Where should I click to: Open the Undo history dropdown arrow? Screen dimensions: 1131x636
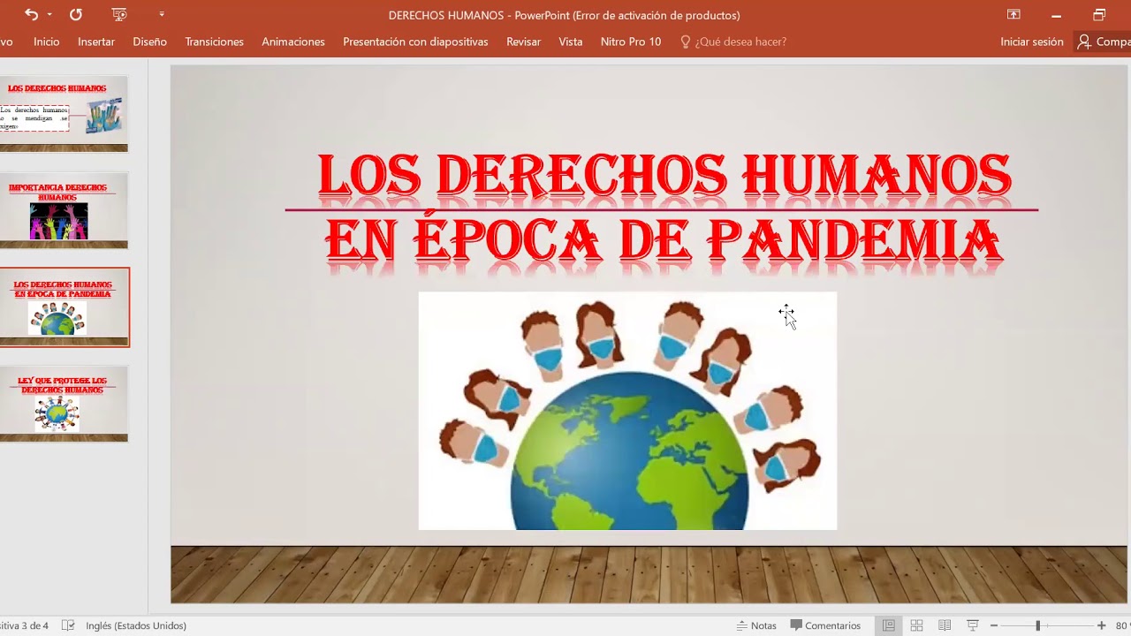pyautogui.click(x=49, y=14)
